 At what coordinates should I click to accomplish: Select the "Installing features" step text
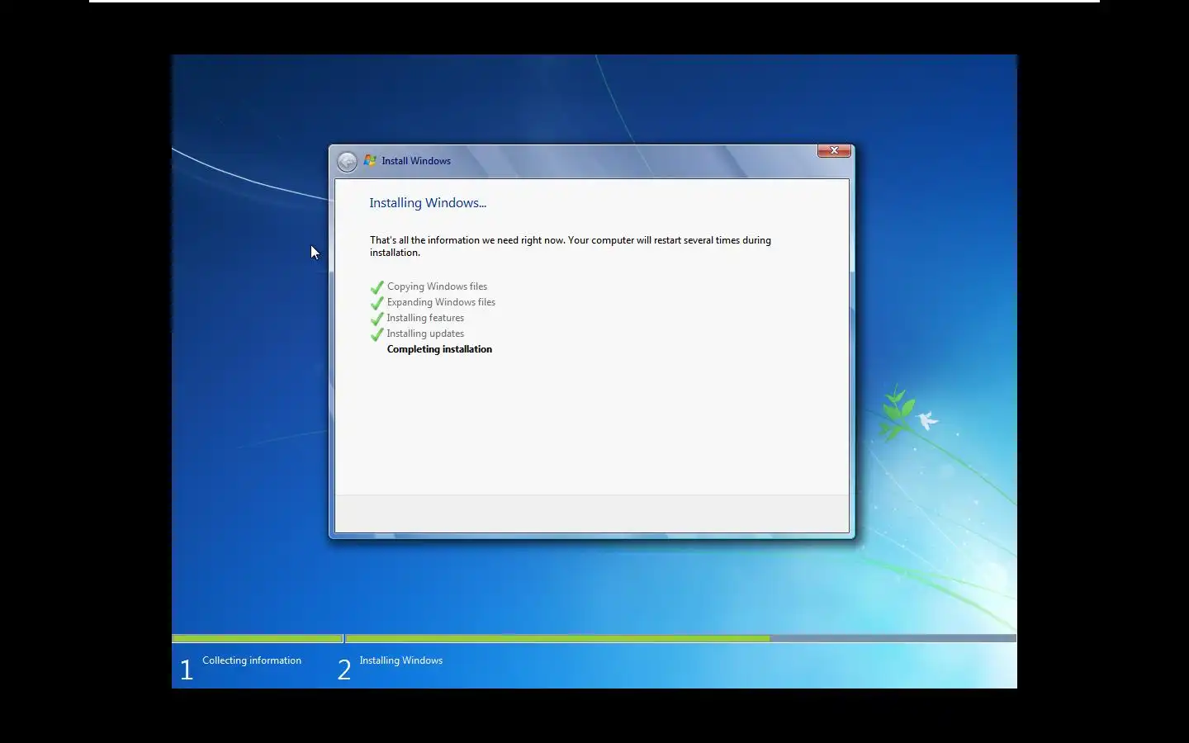tap(425, 318)
